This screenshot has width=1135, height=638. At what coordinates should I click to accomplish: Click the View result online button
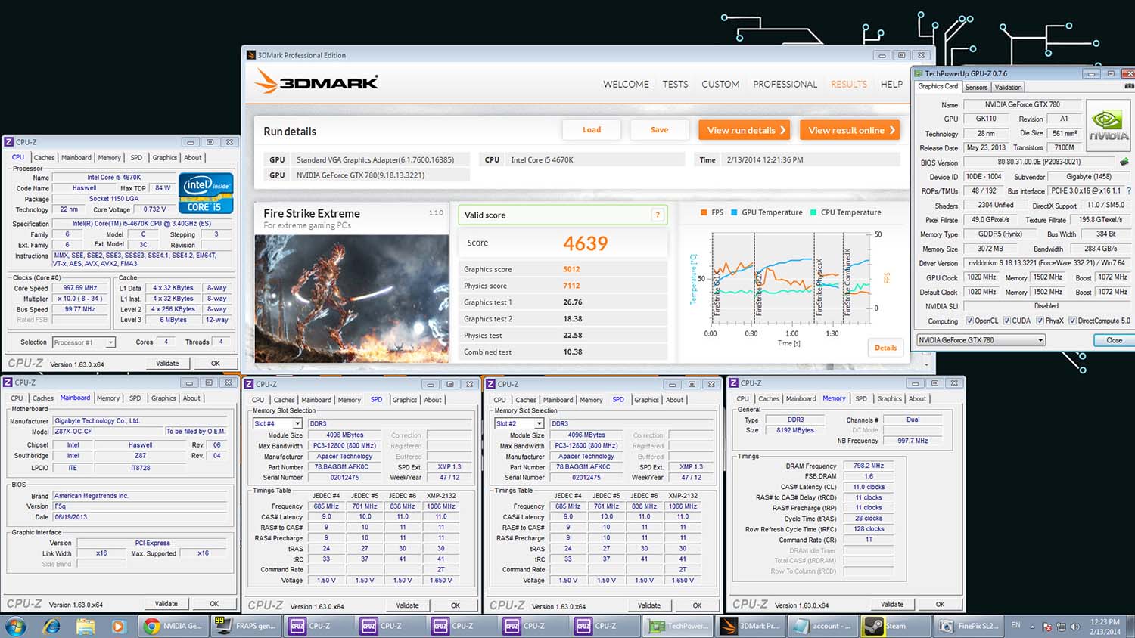(850, 130)
